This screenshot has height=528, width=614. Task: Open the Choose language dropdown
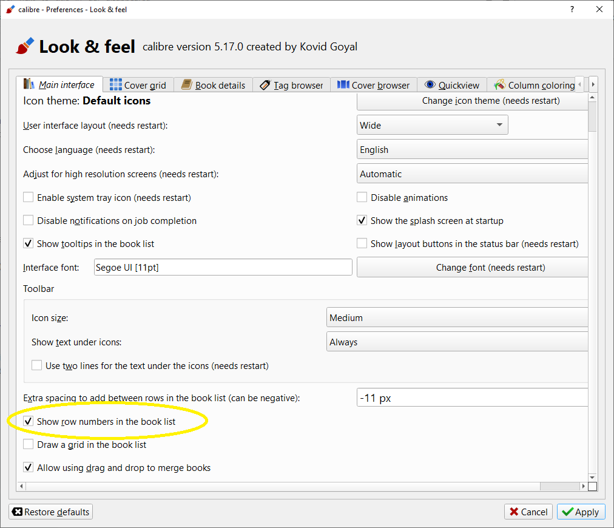click(x=473, y=150)
